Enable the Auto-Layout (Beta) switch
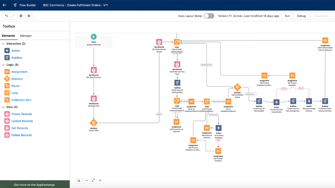Viewport: 335px width, 188px height. [x=209, y=16]
